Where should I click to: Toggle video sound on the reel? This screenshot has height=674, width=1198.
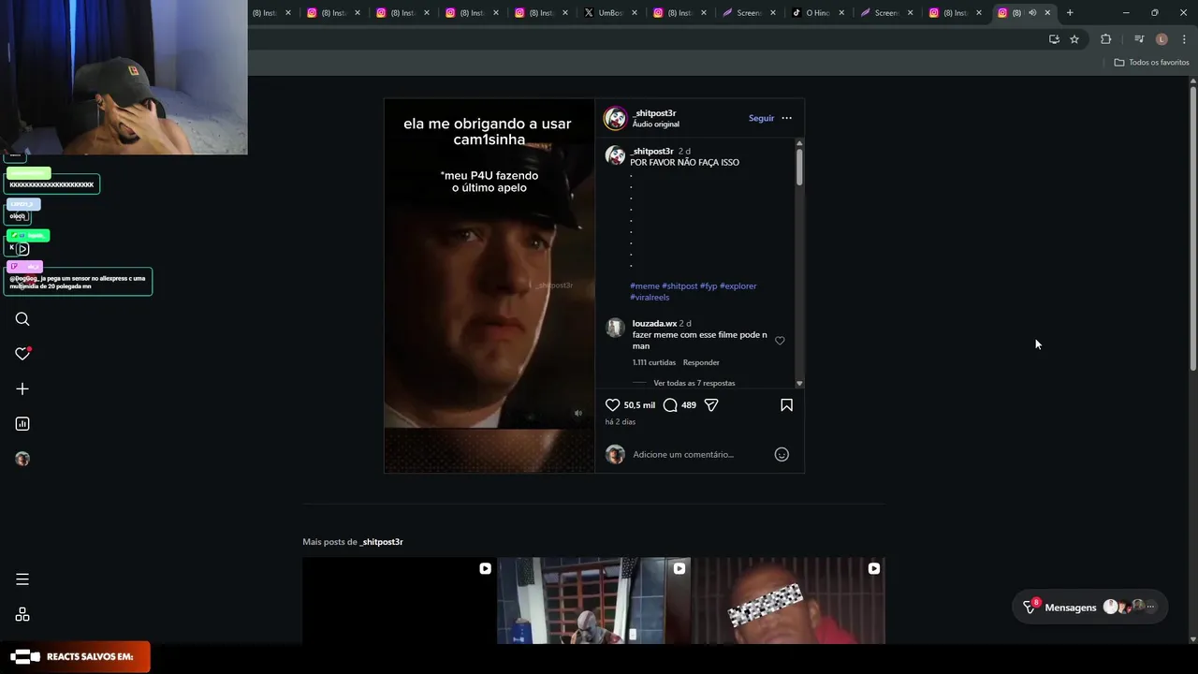[577, 413]
